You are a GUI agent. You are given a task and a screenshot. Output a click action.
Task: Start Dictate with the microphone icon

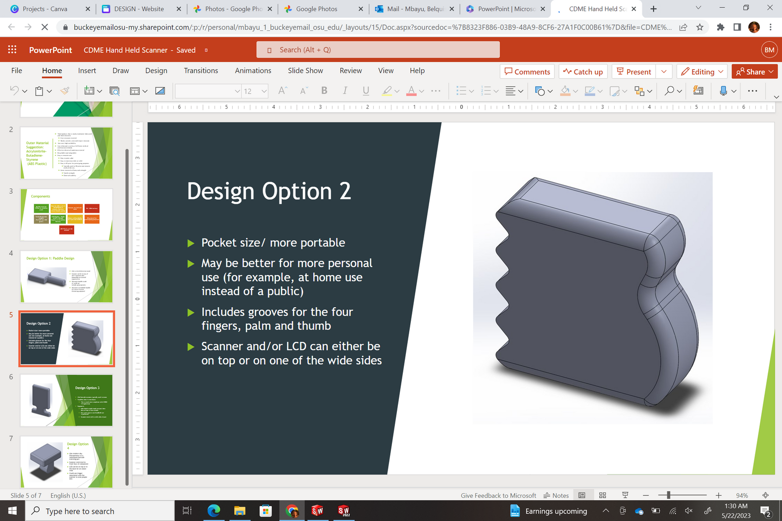(723, 91)
